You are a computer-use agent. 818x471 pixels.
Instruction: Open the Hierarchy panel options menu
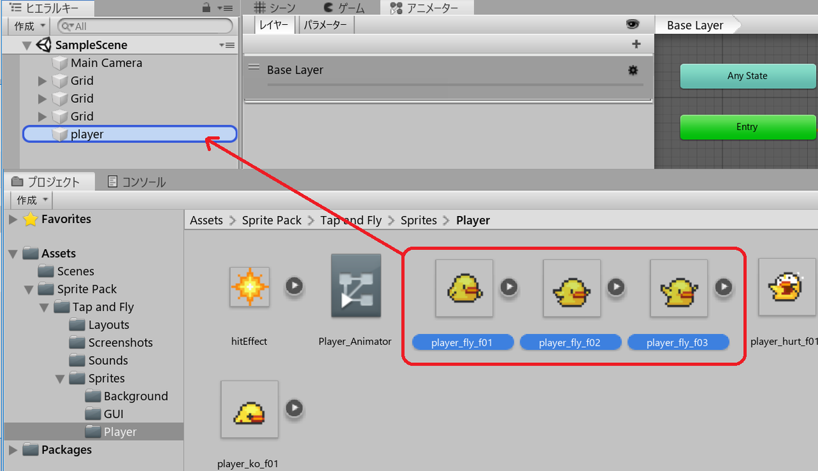(225, 8)
